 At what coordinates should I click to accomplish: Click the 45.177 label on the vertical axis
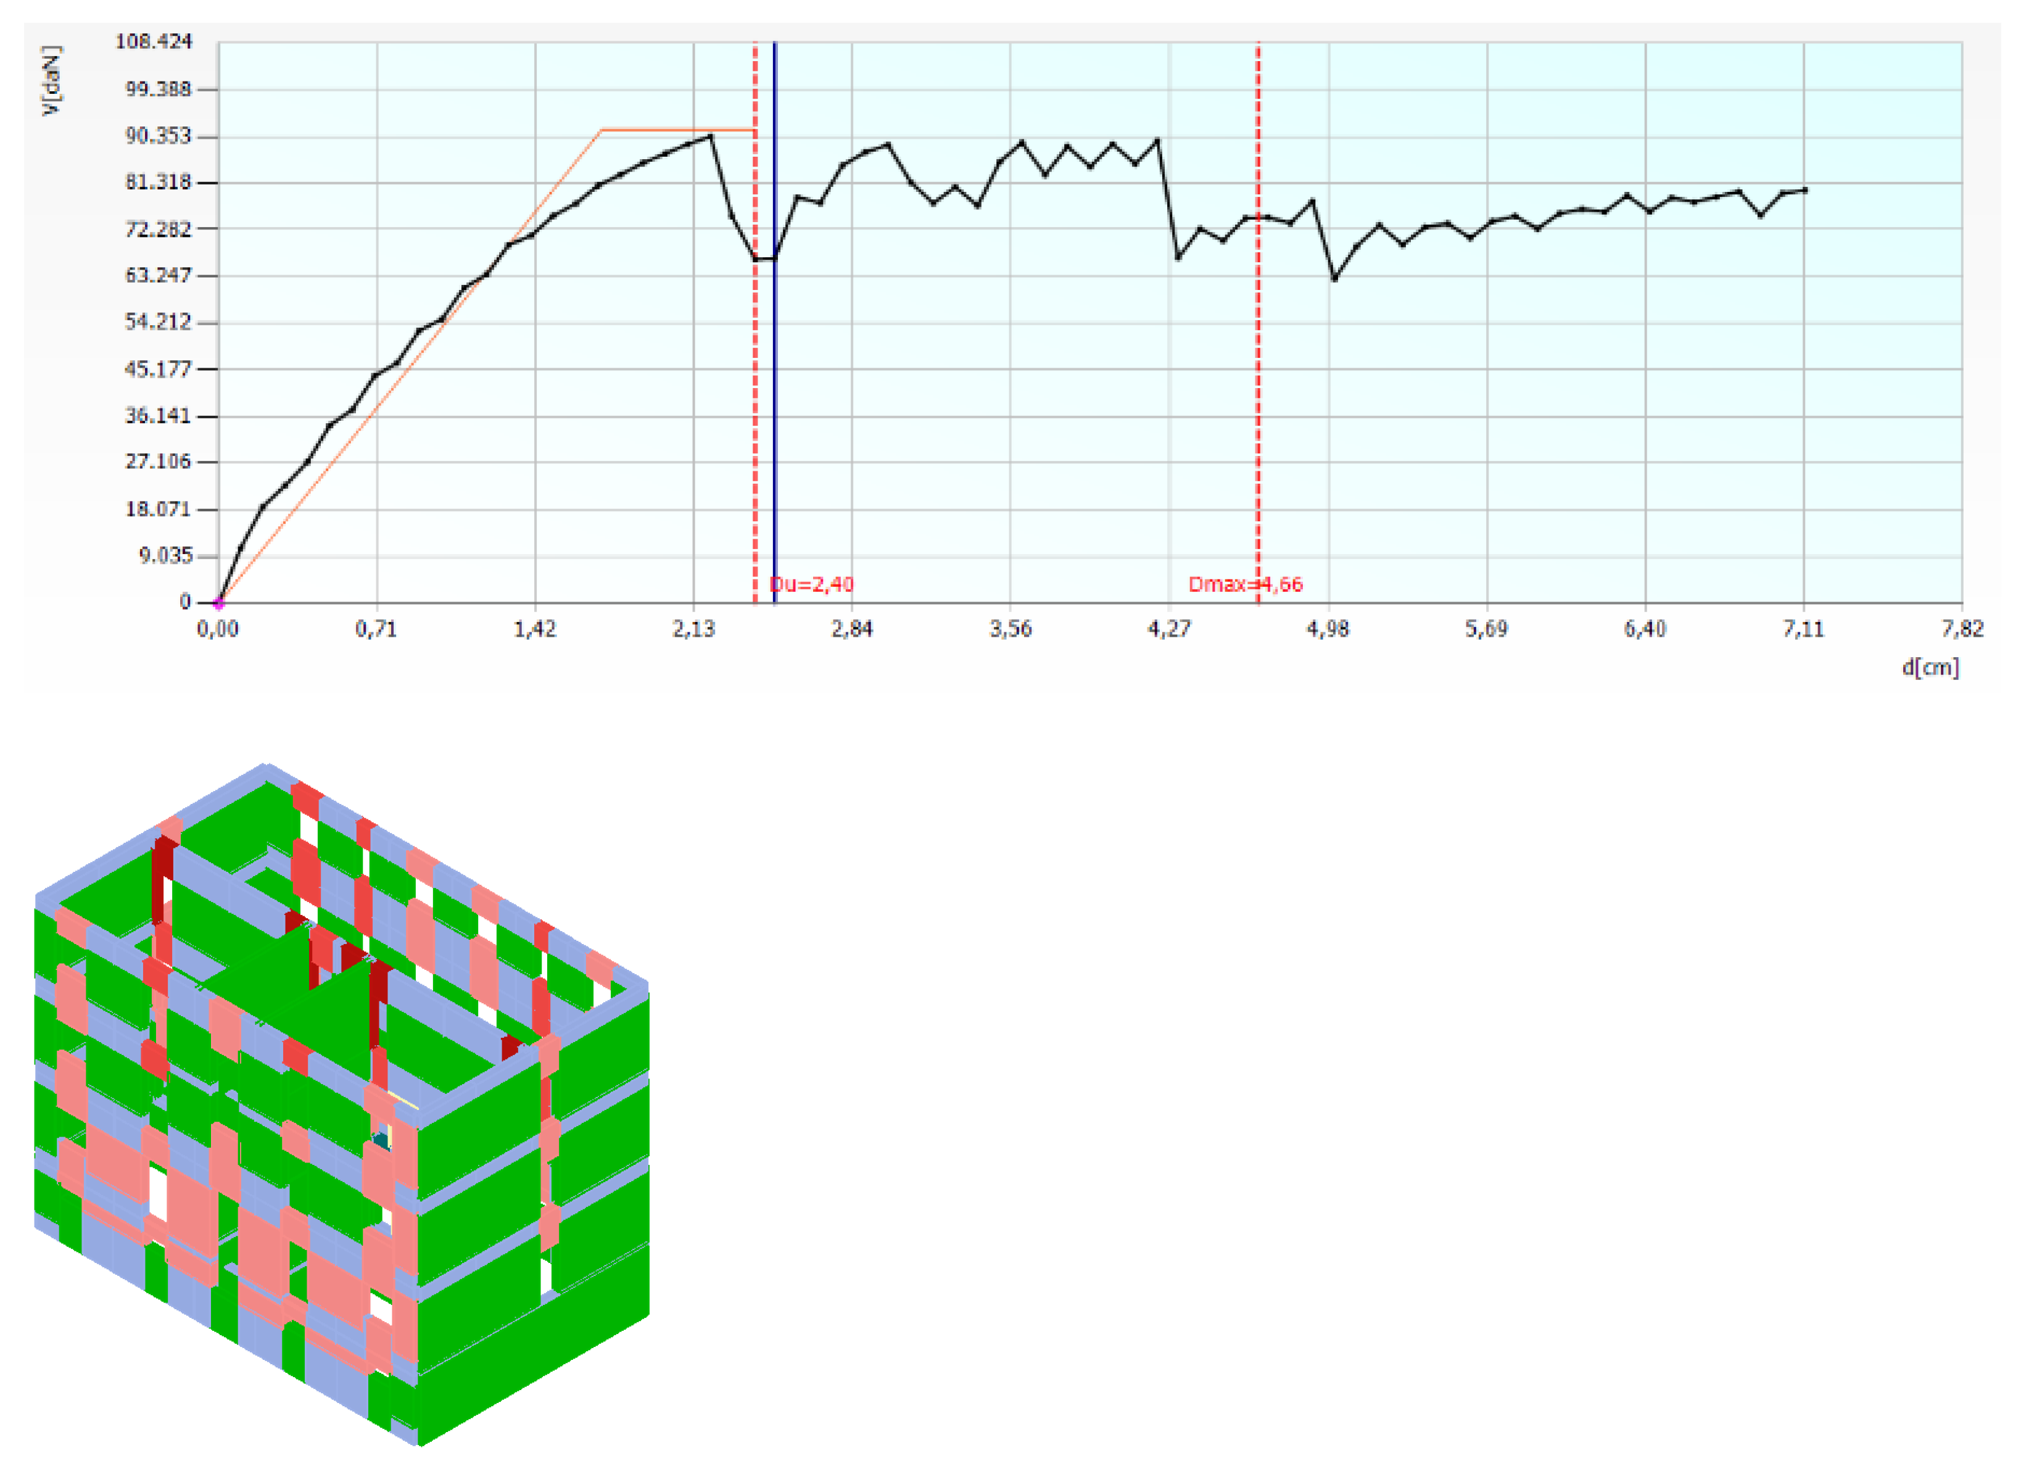[x=158, y=369]
